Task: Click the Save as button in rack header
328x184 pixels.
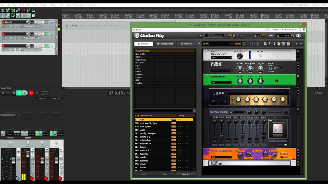Action: (238, 44)
